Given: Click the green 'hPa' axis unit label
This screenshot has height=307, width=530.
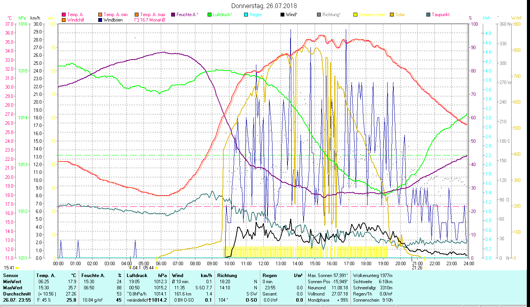Looking at the screenshot, I should pos(22,18).
